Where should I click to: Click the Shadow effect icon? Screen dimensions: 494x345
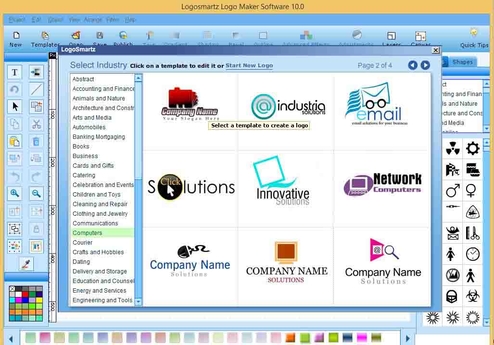[207, 36]
